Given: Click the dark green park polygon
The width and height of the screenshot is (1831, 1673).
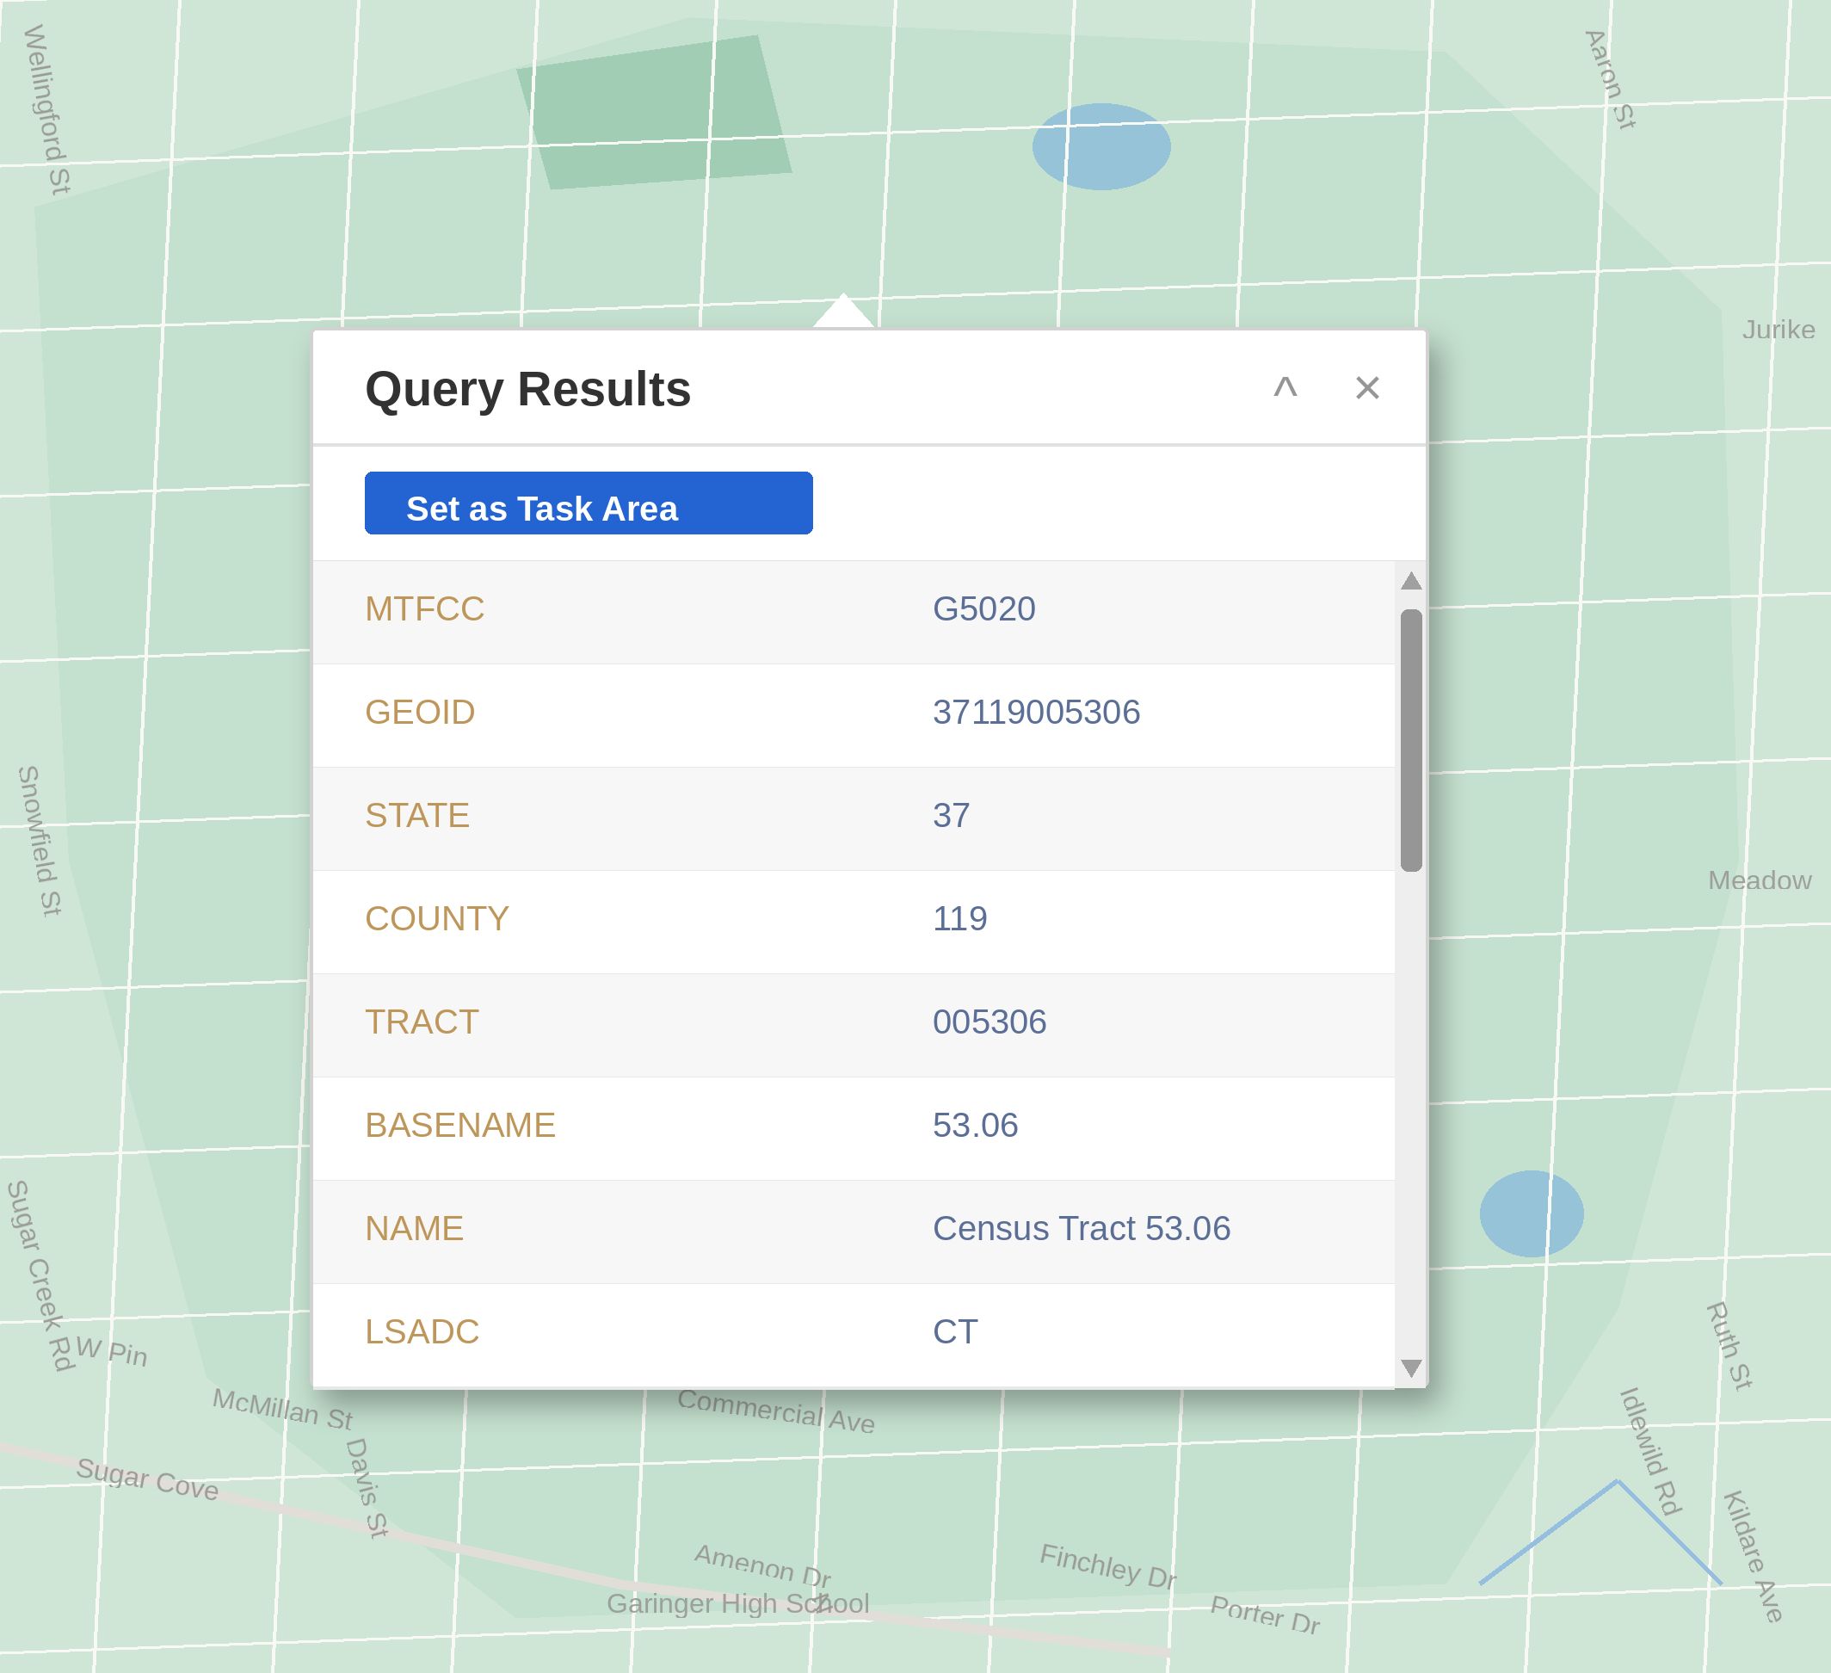Looking at the screenshot, I should [x=654, y=113].
